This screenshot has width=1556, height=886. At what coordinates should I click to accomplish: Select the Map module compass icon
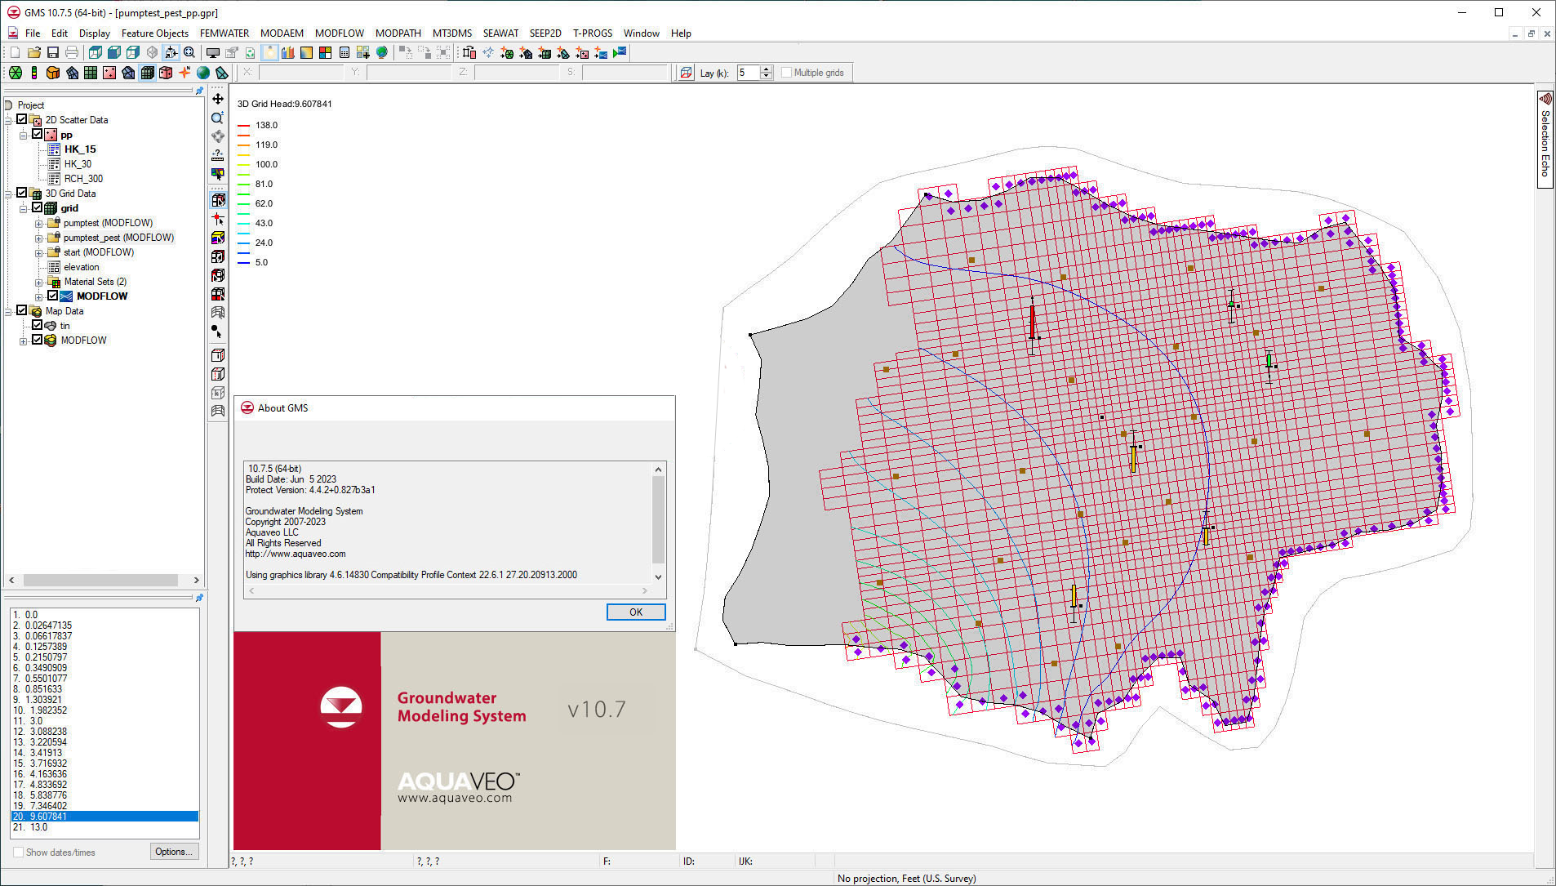(184, 73)
